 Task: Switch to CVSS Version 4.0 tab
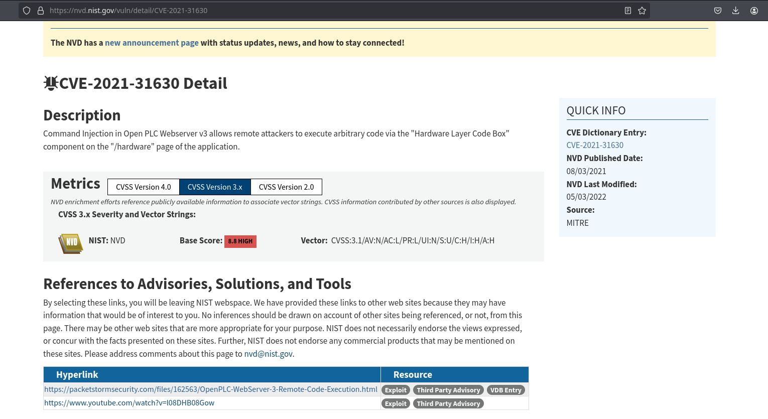144,187
